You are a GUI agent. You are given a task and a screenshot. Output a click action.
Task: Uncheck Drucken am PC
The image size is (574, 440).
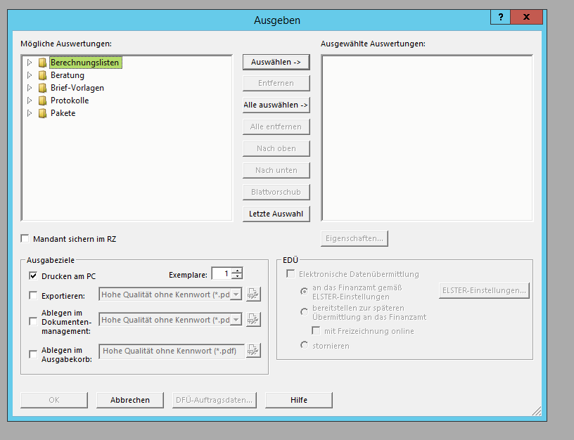[33, 276]
